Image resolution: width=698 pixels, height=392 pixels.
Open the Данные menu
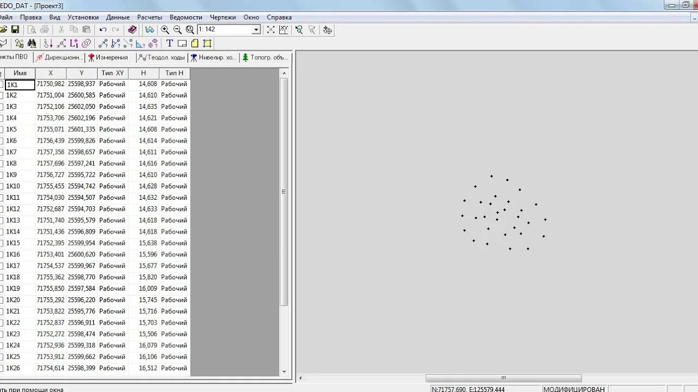118,17
